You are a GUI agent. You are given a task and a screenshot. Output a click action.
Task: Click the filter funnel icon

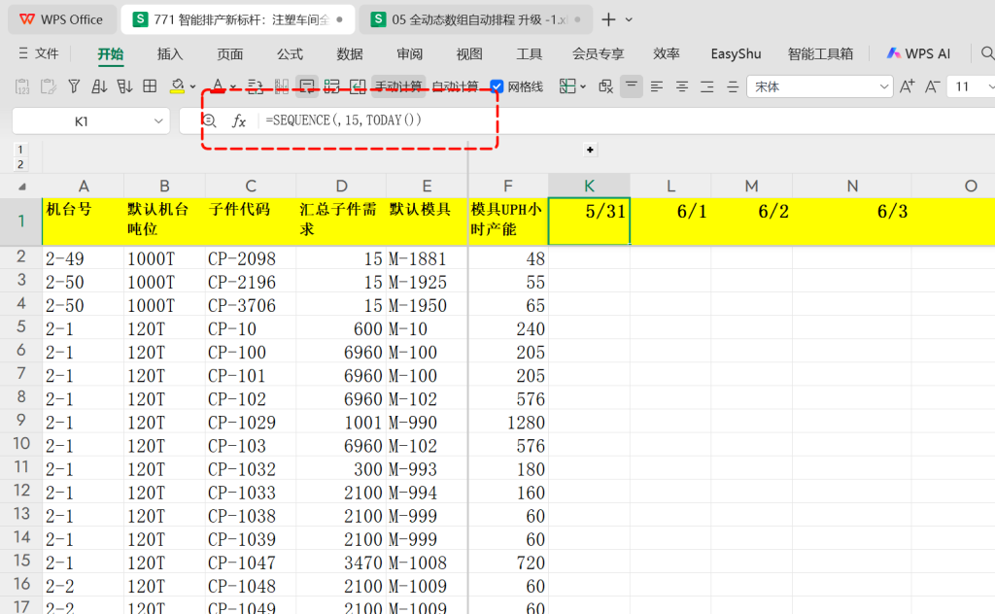click(x=74, y=86)
